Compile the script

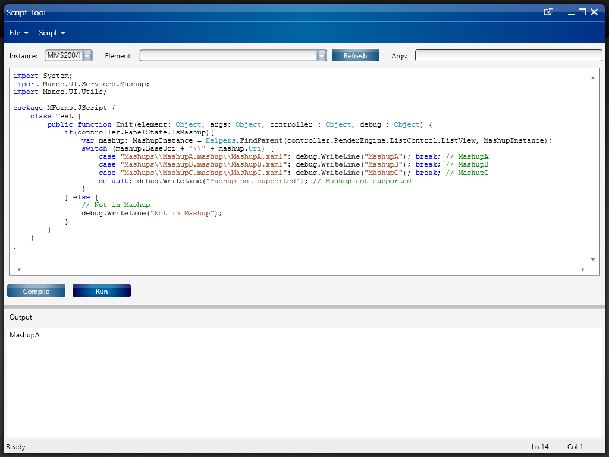point(36,291)
